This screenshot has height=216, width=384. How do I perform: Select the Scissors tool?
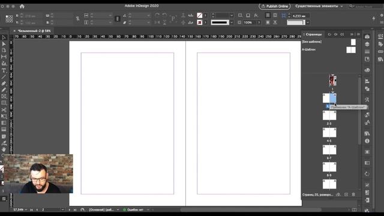pyautogui.click(x=4, y=110)
